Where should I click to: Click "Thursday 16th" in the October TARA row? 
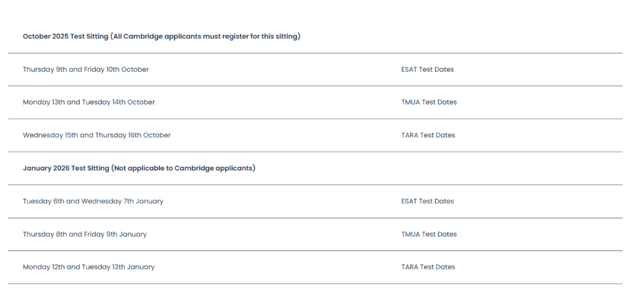tap(118, 135)
